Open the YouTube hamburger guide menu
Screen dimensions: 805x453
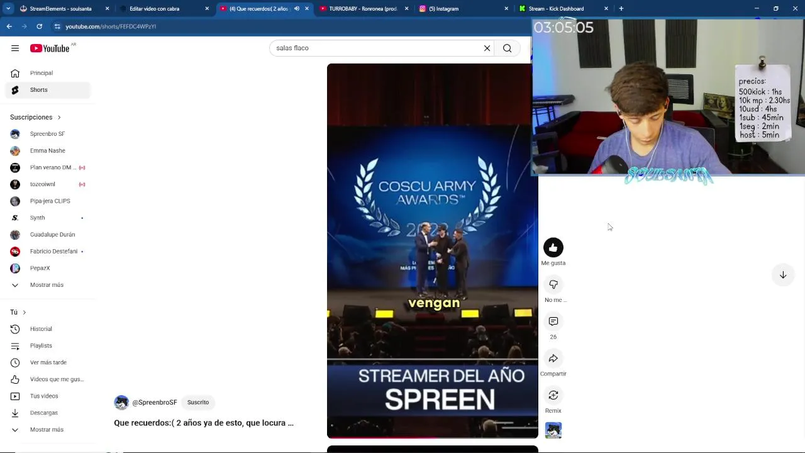click(15, 48)
